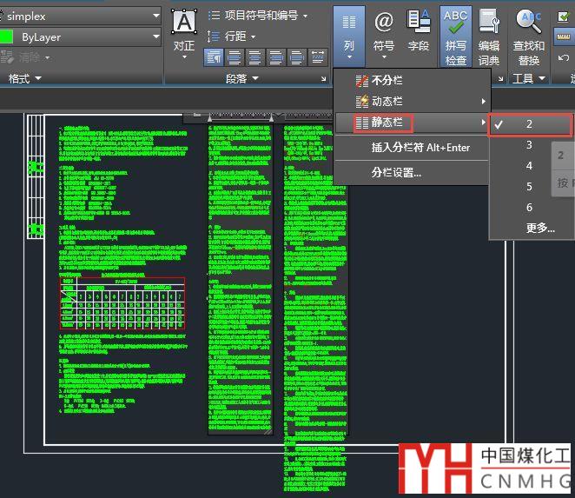
Task: Select the checked 2 columns option
Action: (x=529, y=124)
